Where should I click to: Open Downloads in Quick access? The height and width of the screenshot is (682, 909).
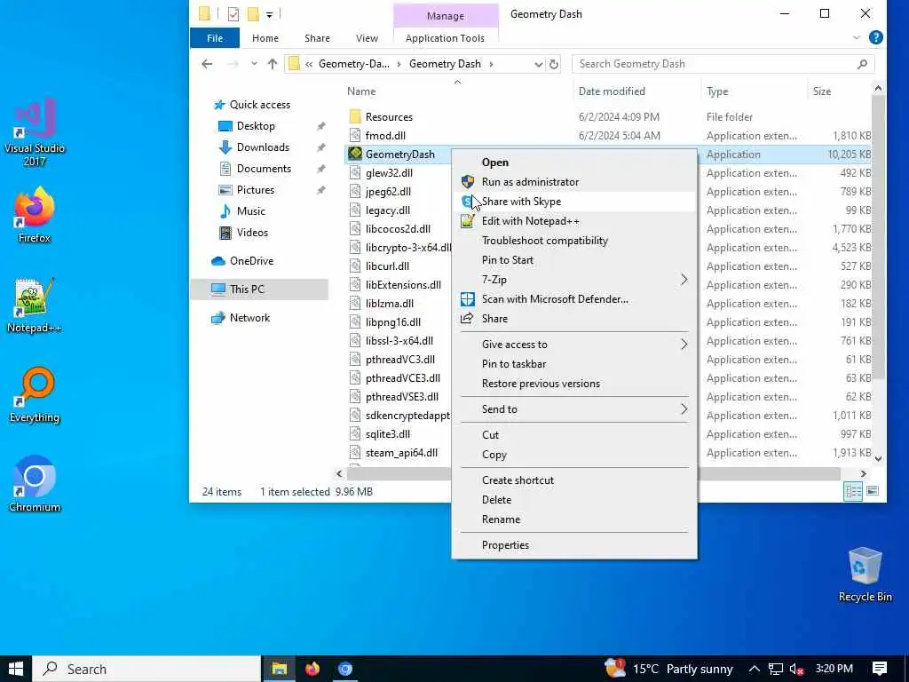click(x=263, y=147)
